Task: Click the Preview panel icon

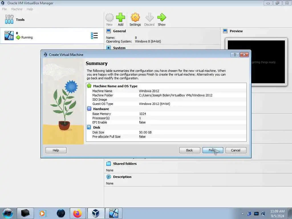Action: 225,31
